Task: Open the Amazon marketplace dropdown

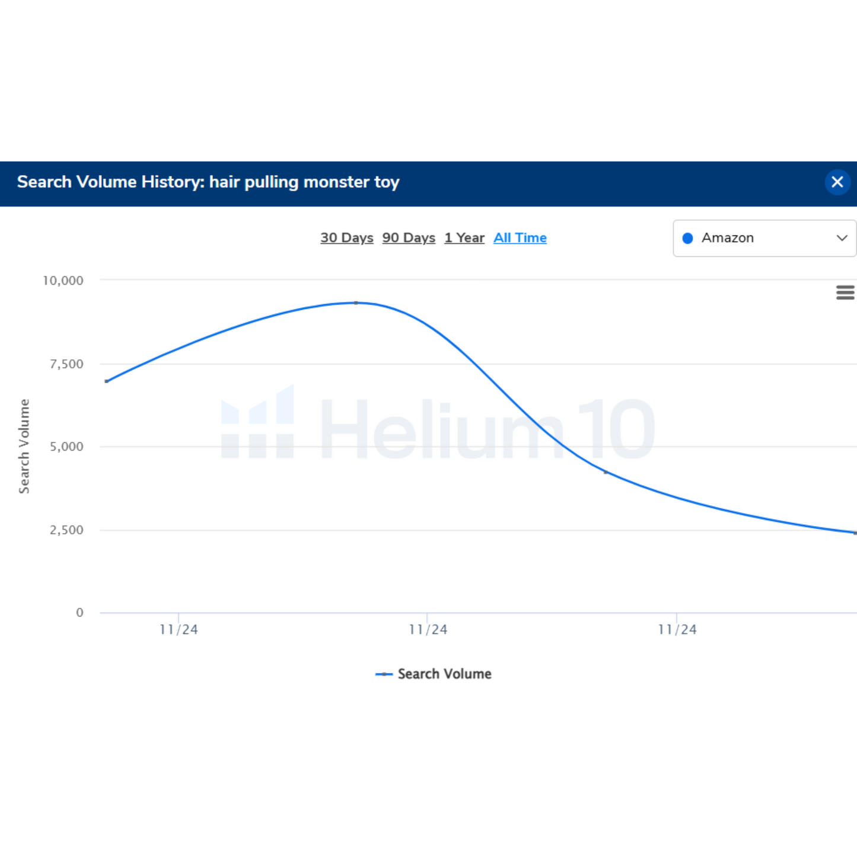Action: 764,238
